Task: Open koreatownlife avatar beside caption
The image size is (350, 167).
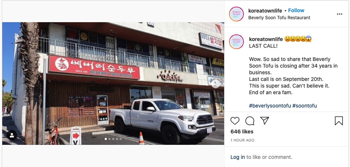Action: [236, 41]
